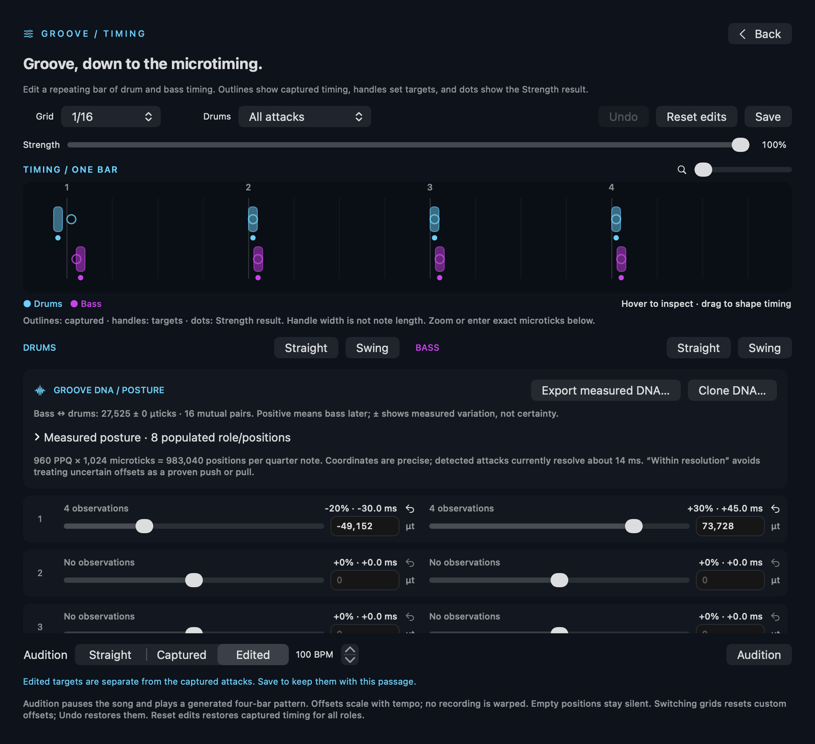Click beat number 3 in timeline
815x744 pixels.
(x=430, y=187)
